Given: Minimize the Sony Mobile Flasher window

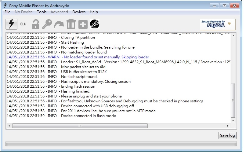Looking at the screenshot, I should tap(215, 6).
